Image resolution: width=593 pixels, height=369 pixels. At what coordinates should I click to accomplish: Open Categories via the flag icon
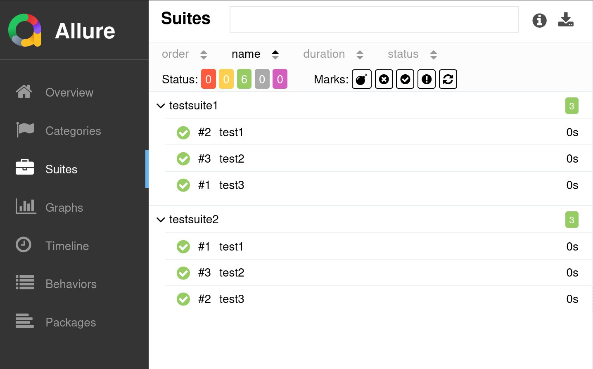point(25,130)
